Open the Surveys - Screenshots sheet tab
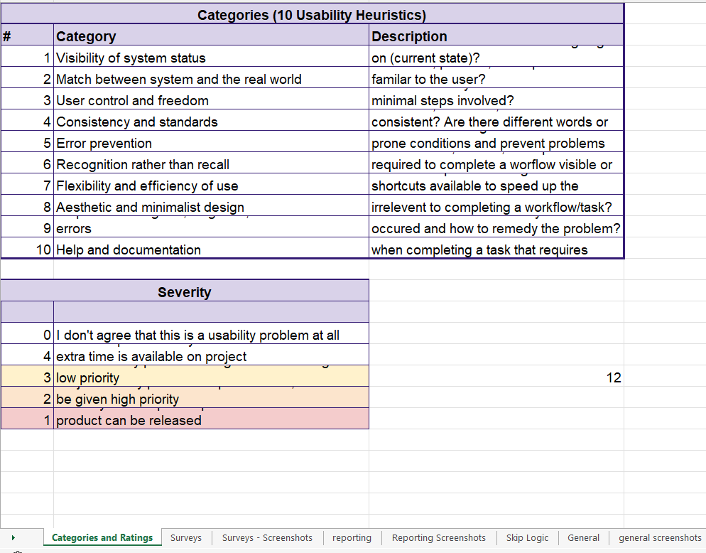The width and height of the screenshot is (706, 553). pos(267,538)
